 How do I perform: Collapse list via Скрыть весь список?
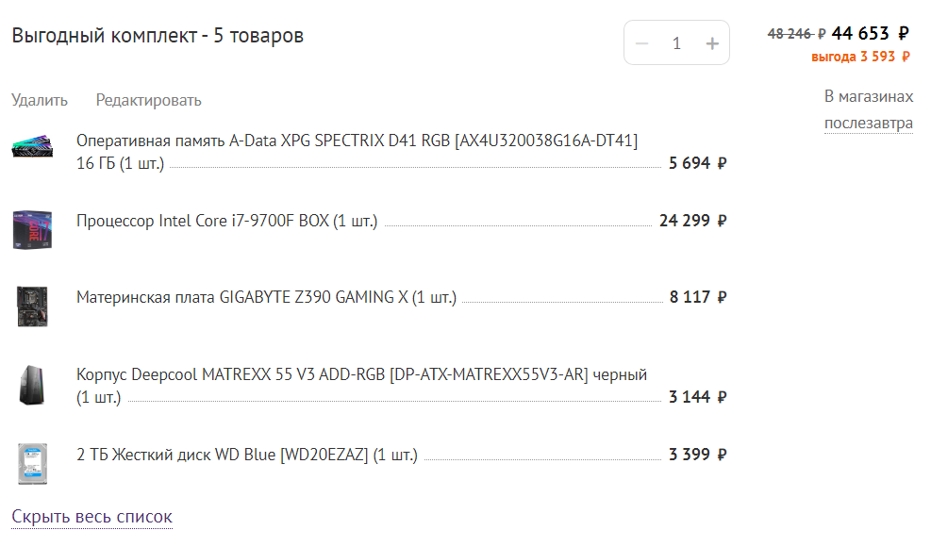pos(91,517)
